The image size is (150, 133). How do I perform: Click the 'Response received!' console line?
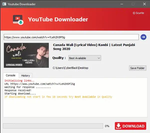[x=18, y=90]
